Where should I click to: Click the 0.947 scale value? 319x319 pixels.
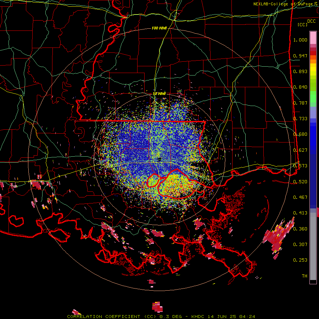[300, 56]
